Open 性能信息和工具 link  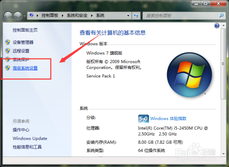tap(27, 147)
